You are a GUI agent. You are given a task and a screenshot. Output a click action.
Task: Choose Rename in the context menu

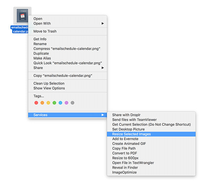[x=68, y=44]
